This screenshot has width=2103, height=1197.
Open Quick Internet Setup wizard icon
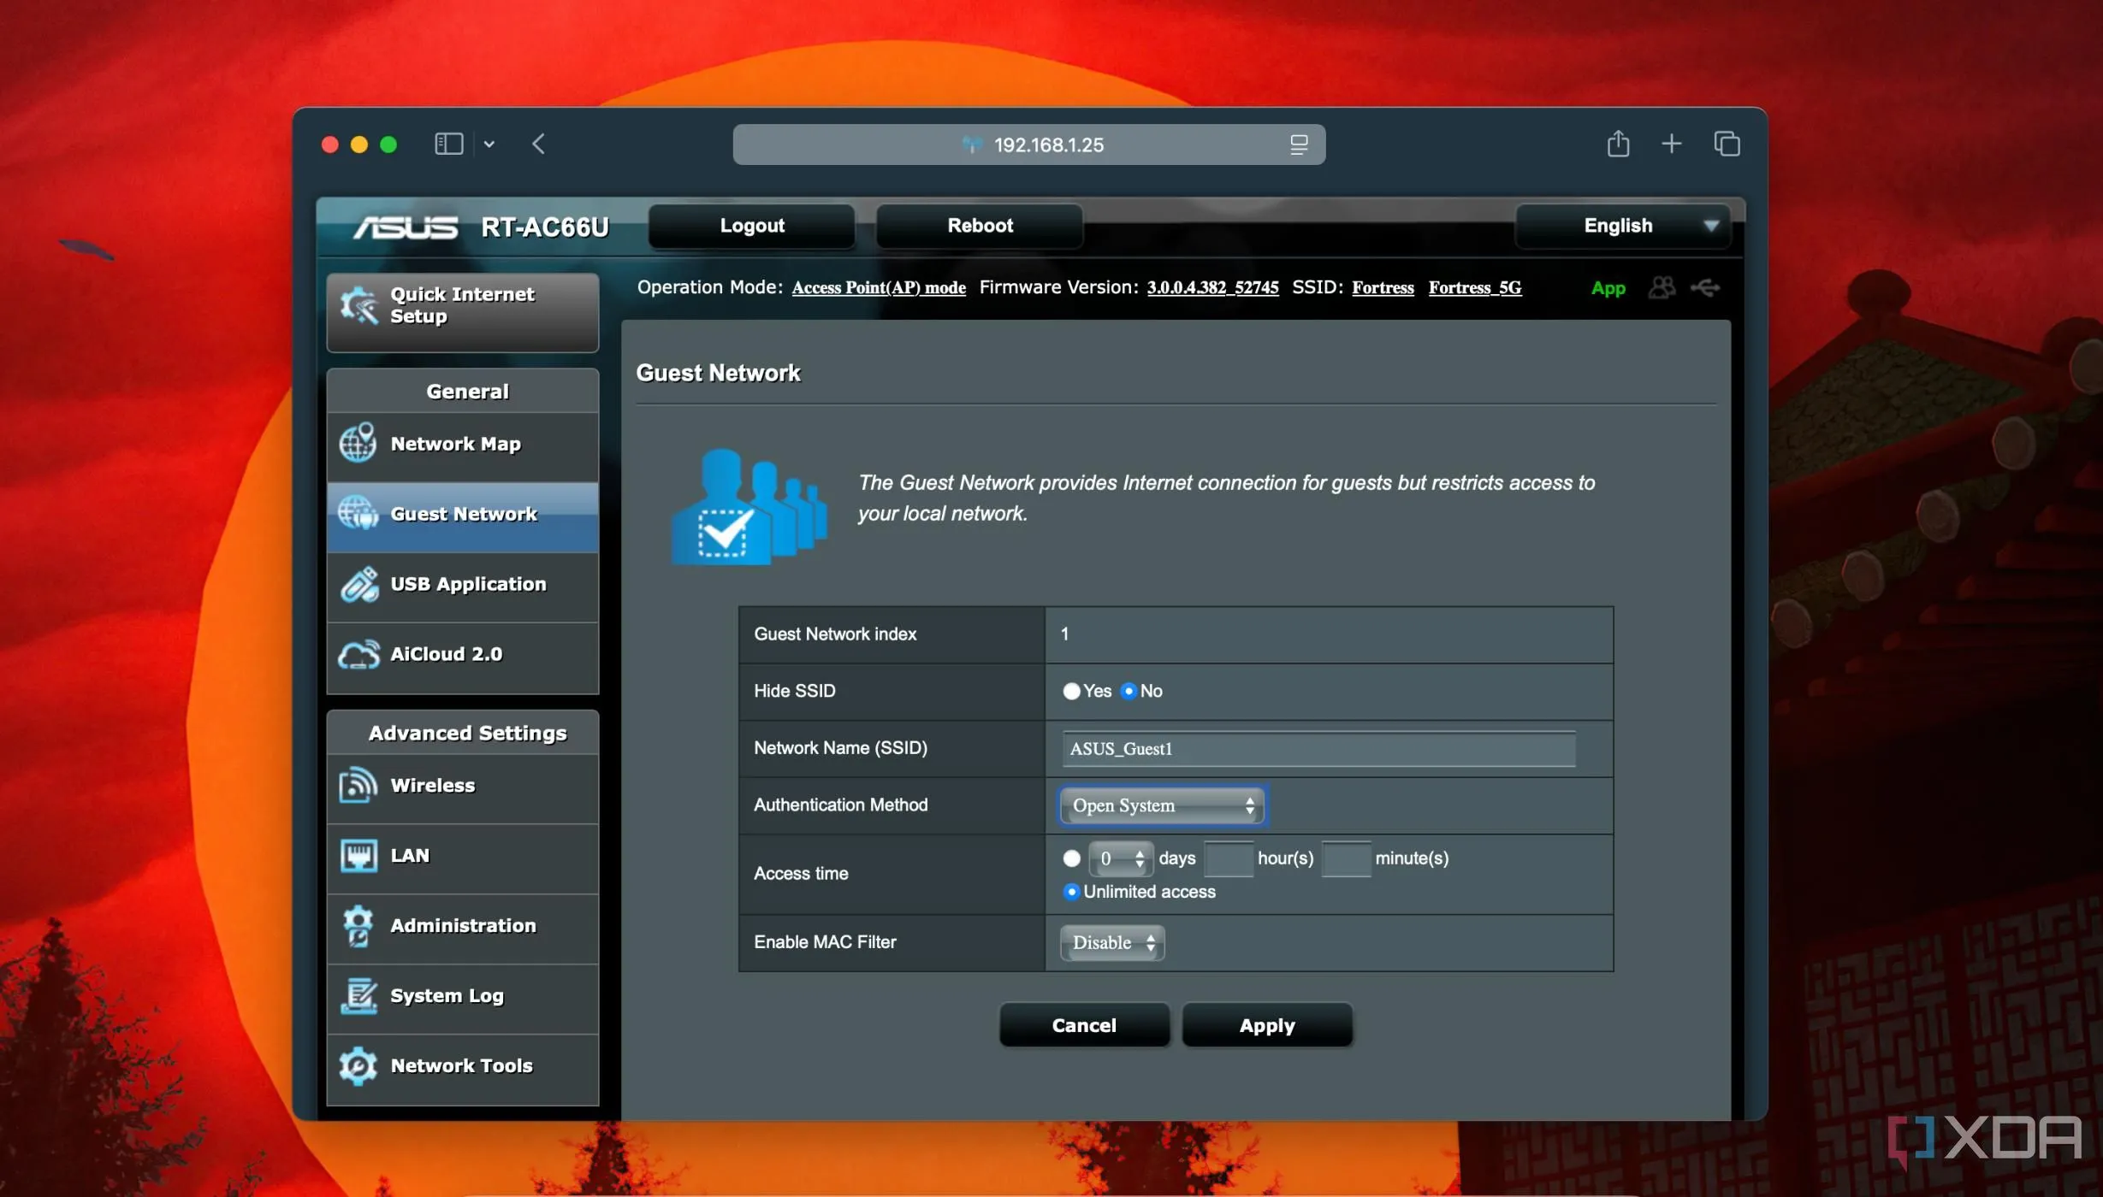[x=358, y=305]
